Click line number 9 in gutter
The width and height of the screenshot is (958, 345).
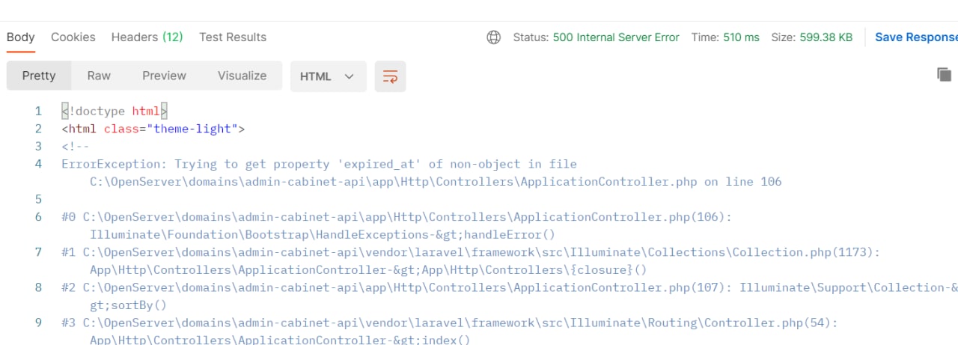point(38,323)
